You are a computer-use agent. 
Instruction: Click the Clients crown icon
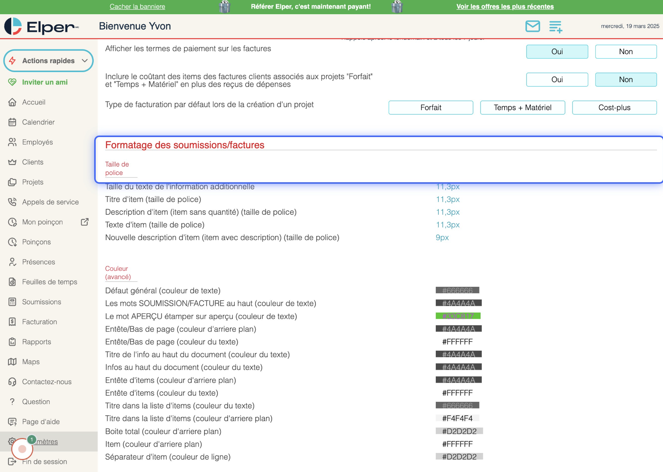[12, 162]
